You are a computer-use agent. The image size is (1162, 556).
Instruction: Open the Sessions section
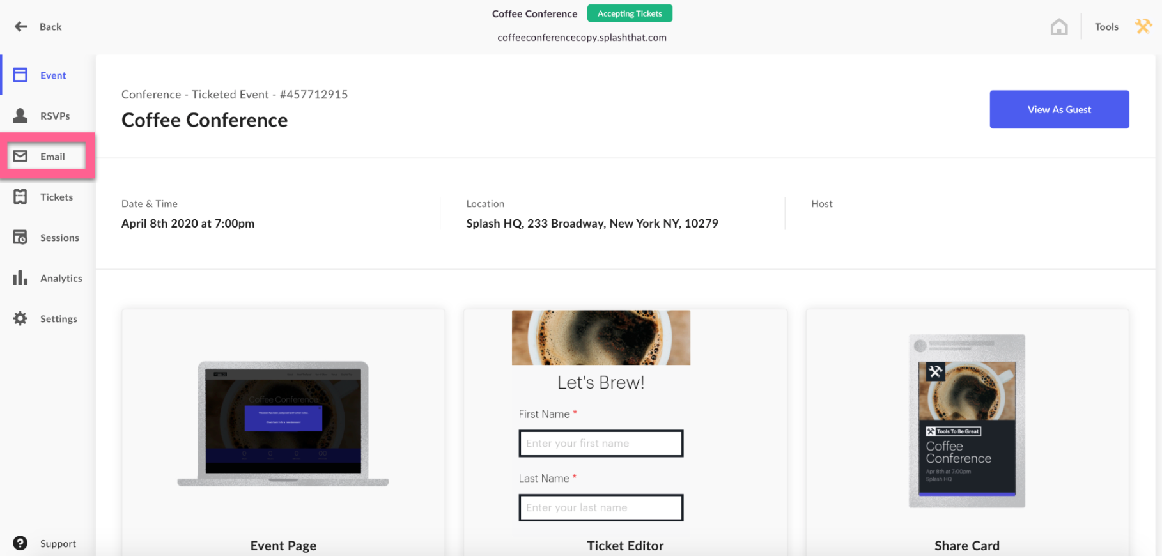coord(59,238)
